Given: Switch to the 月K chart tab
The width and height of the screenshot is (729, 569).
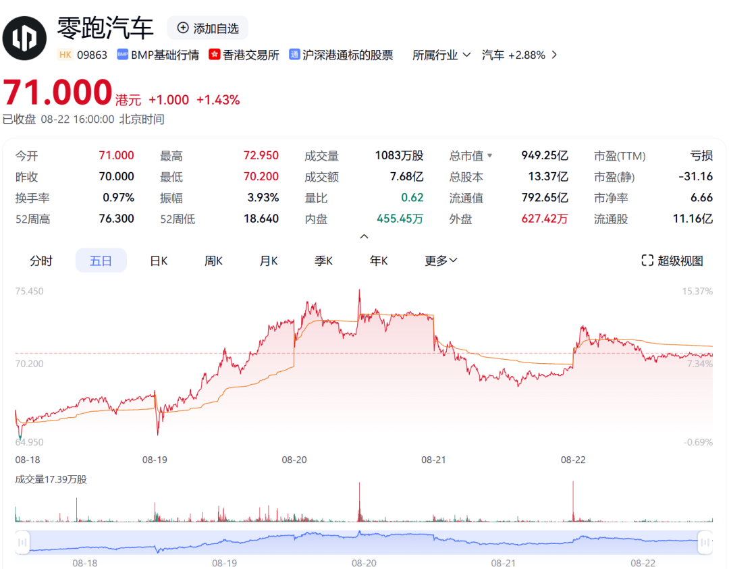Looking at the screenshot, I should [268, 261].
